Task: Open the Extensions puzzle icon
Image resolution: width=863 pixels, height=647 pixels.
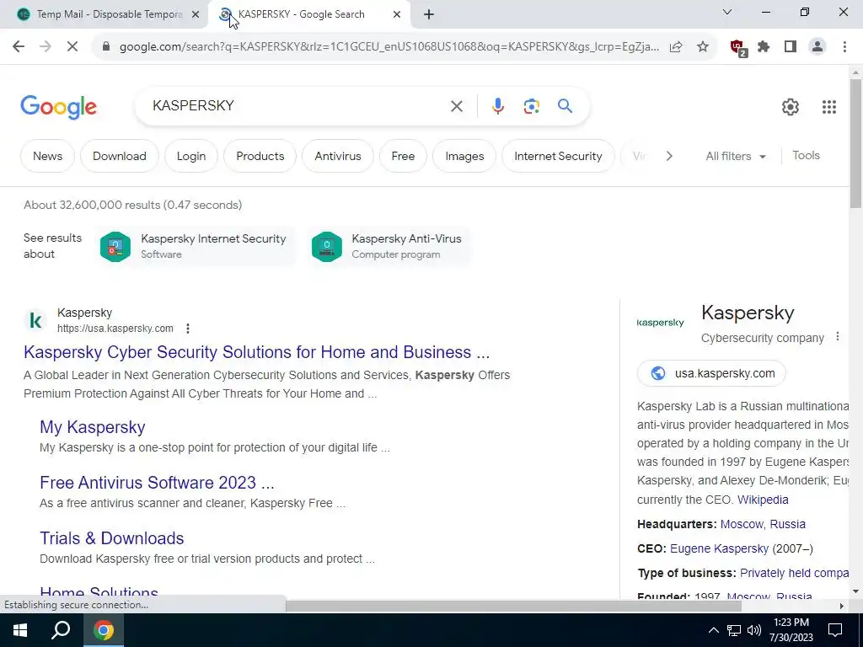Action: [x=764, y=47]
